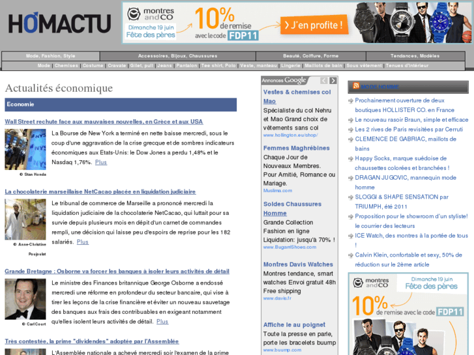The image size is (474, 355).
Task: Open the Beauté, Coiffure, Forme tab
Action: (311, 56)
